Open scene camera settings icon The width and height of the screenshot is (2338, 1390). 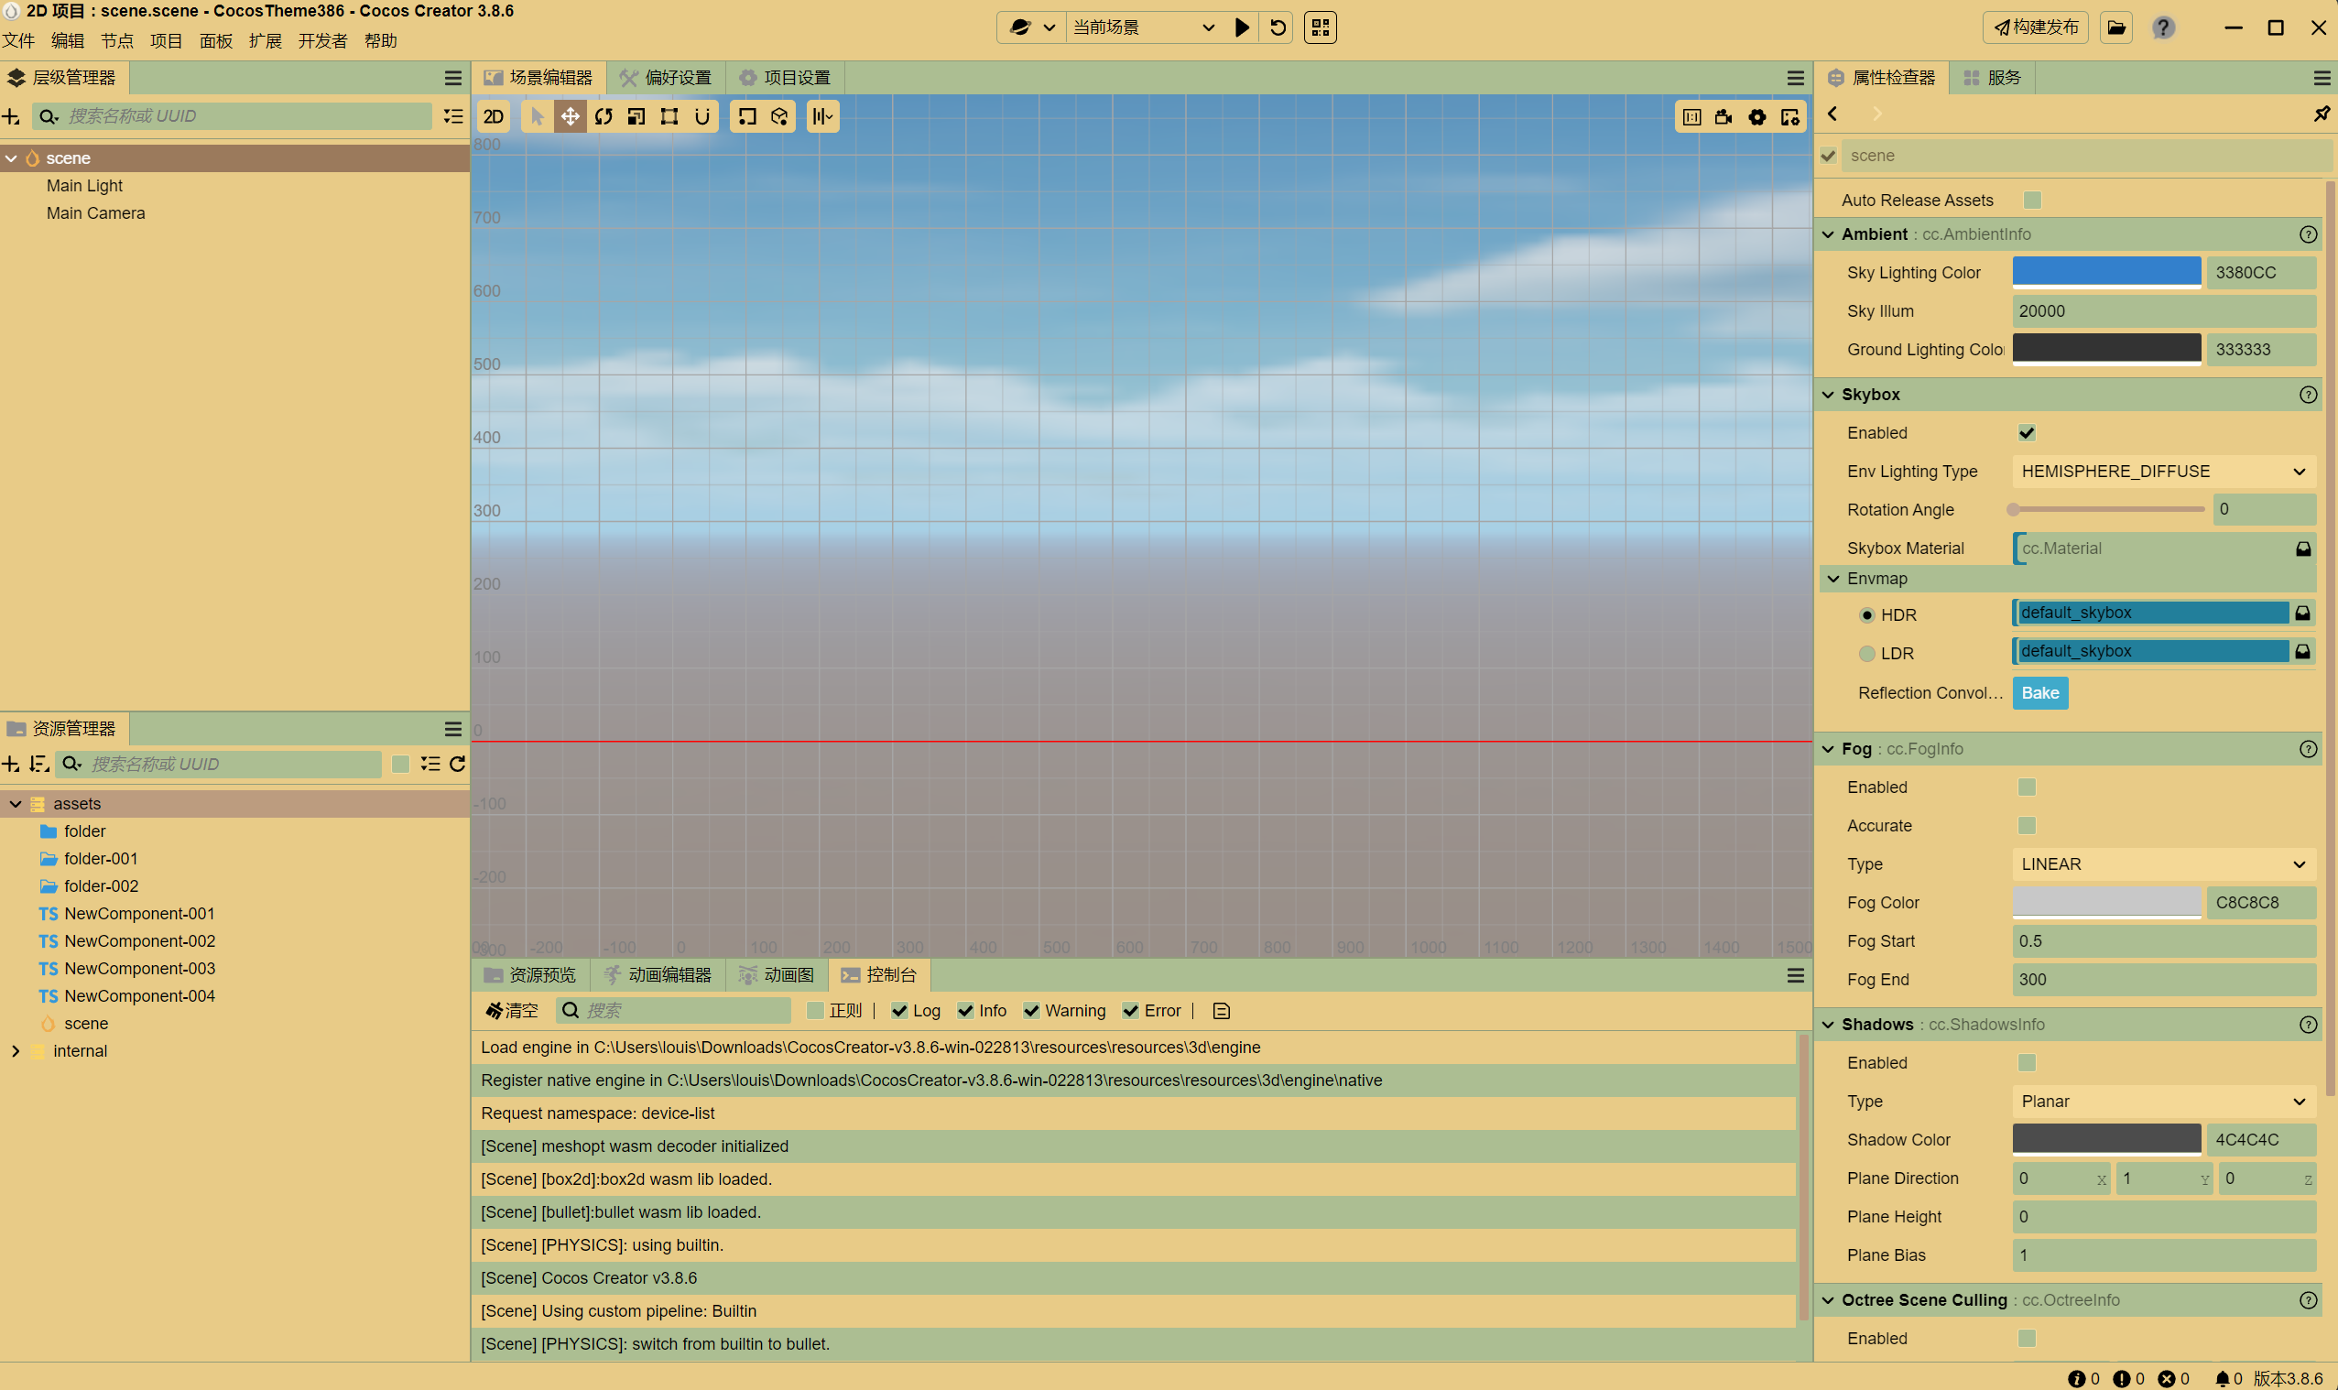[x=1724, y=116]
